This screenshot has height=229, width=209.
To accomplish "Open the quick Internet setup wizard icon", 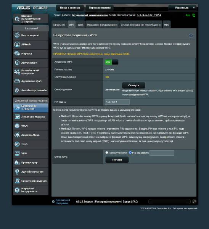I will coord(17,19).
